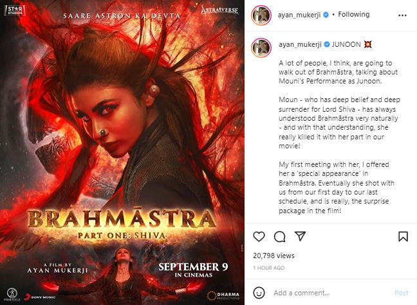Viewport: 417px width, 305px height.
Task: Click the 1 HOUR AGO timestamp
Action: [268, 268]
